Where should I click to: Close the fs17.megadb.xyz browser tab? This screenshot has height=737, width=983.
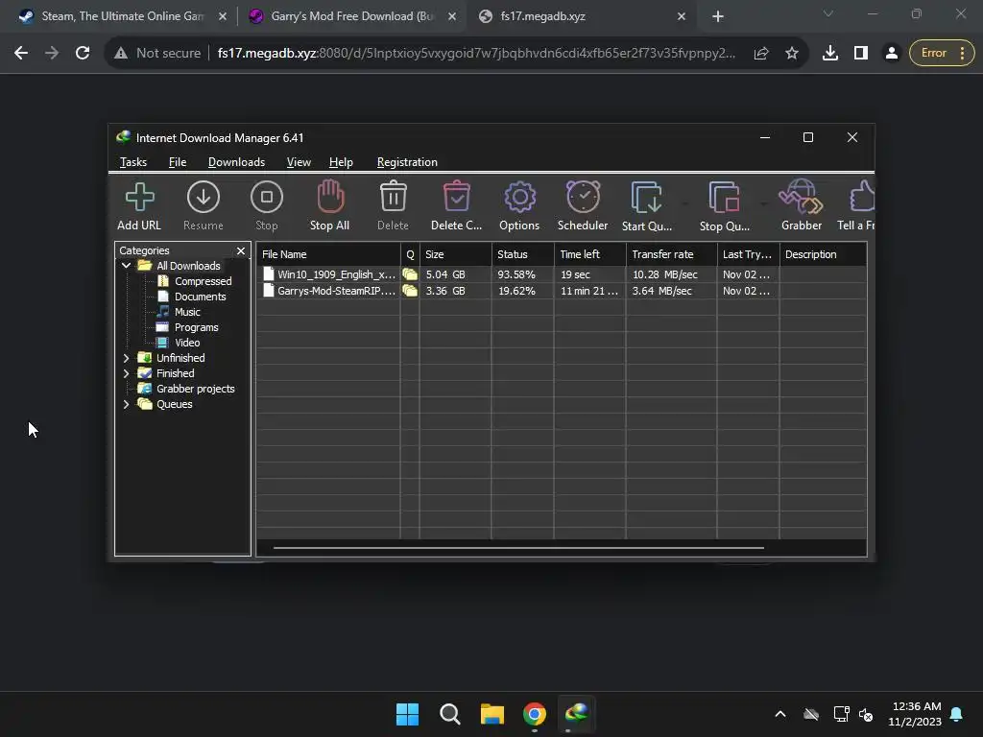(682, 17)
